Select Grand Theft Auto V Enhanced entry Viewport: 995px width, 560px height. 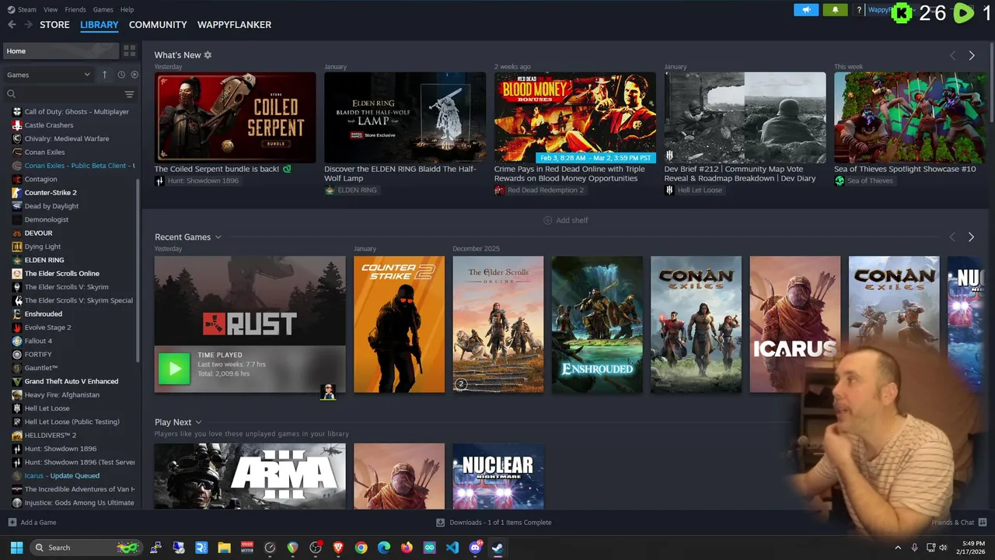pos(70,381)
